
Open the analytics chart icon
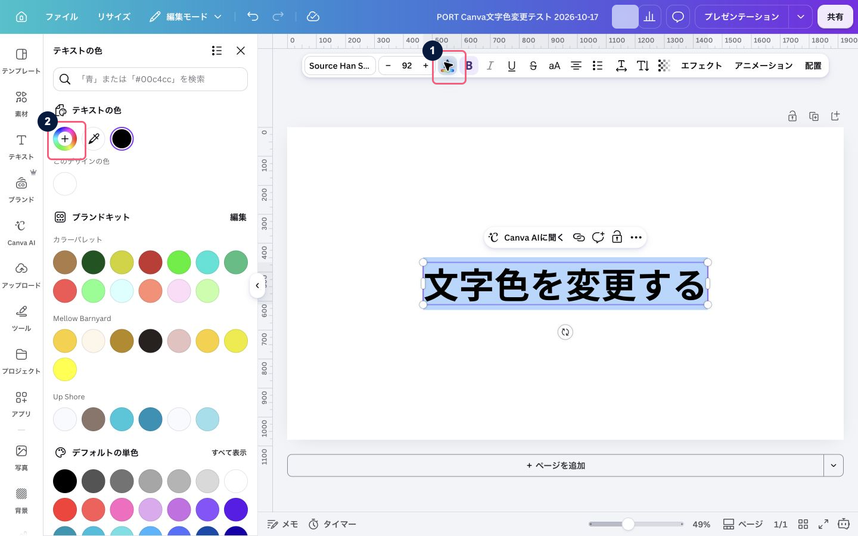650,17
